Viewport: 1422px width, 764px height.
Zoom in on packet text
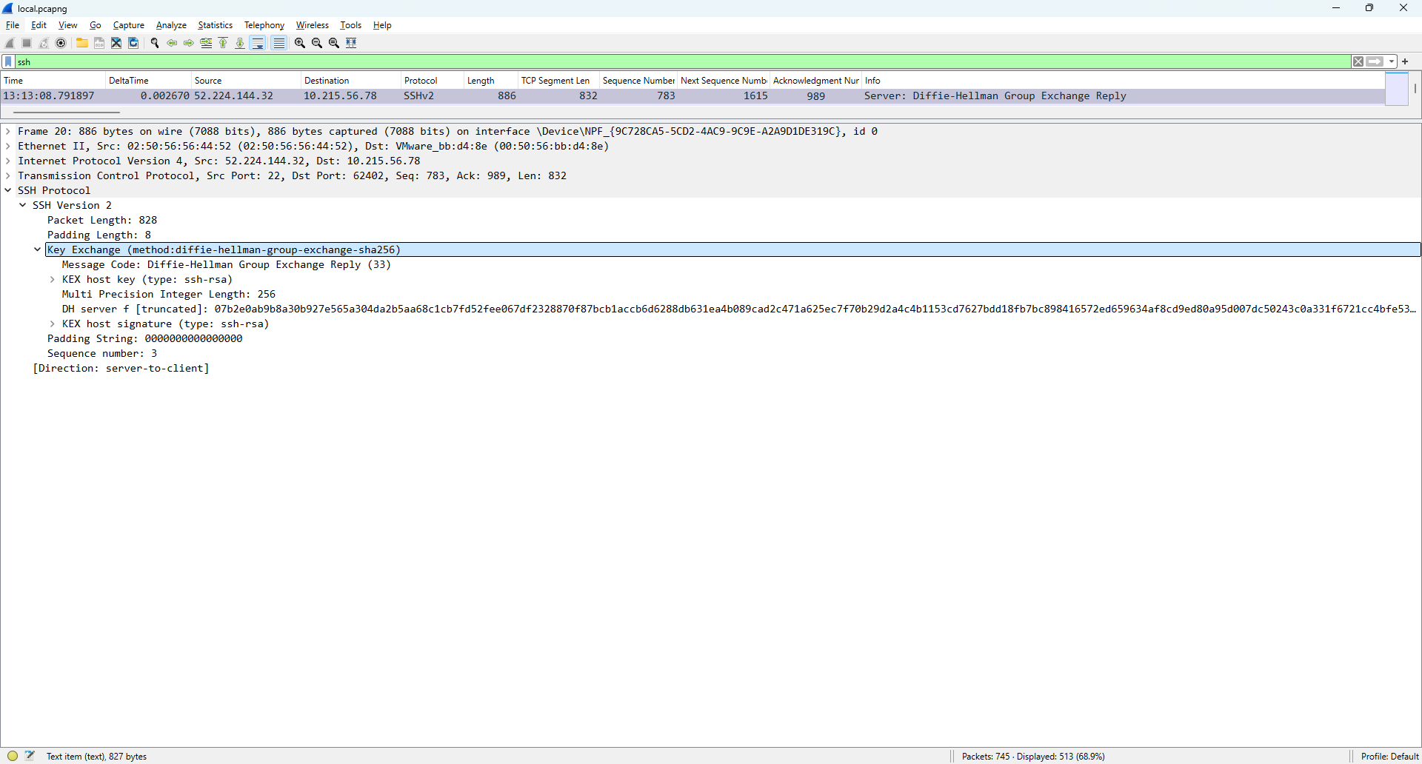pos(300,43)
